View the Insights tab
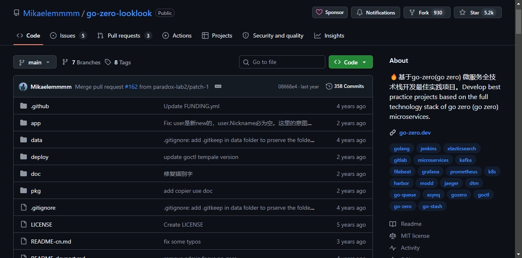522x258 pixels. point(329,36)
